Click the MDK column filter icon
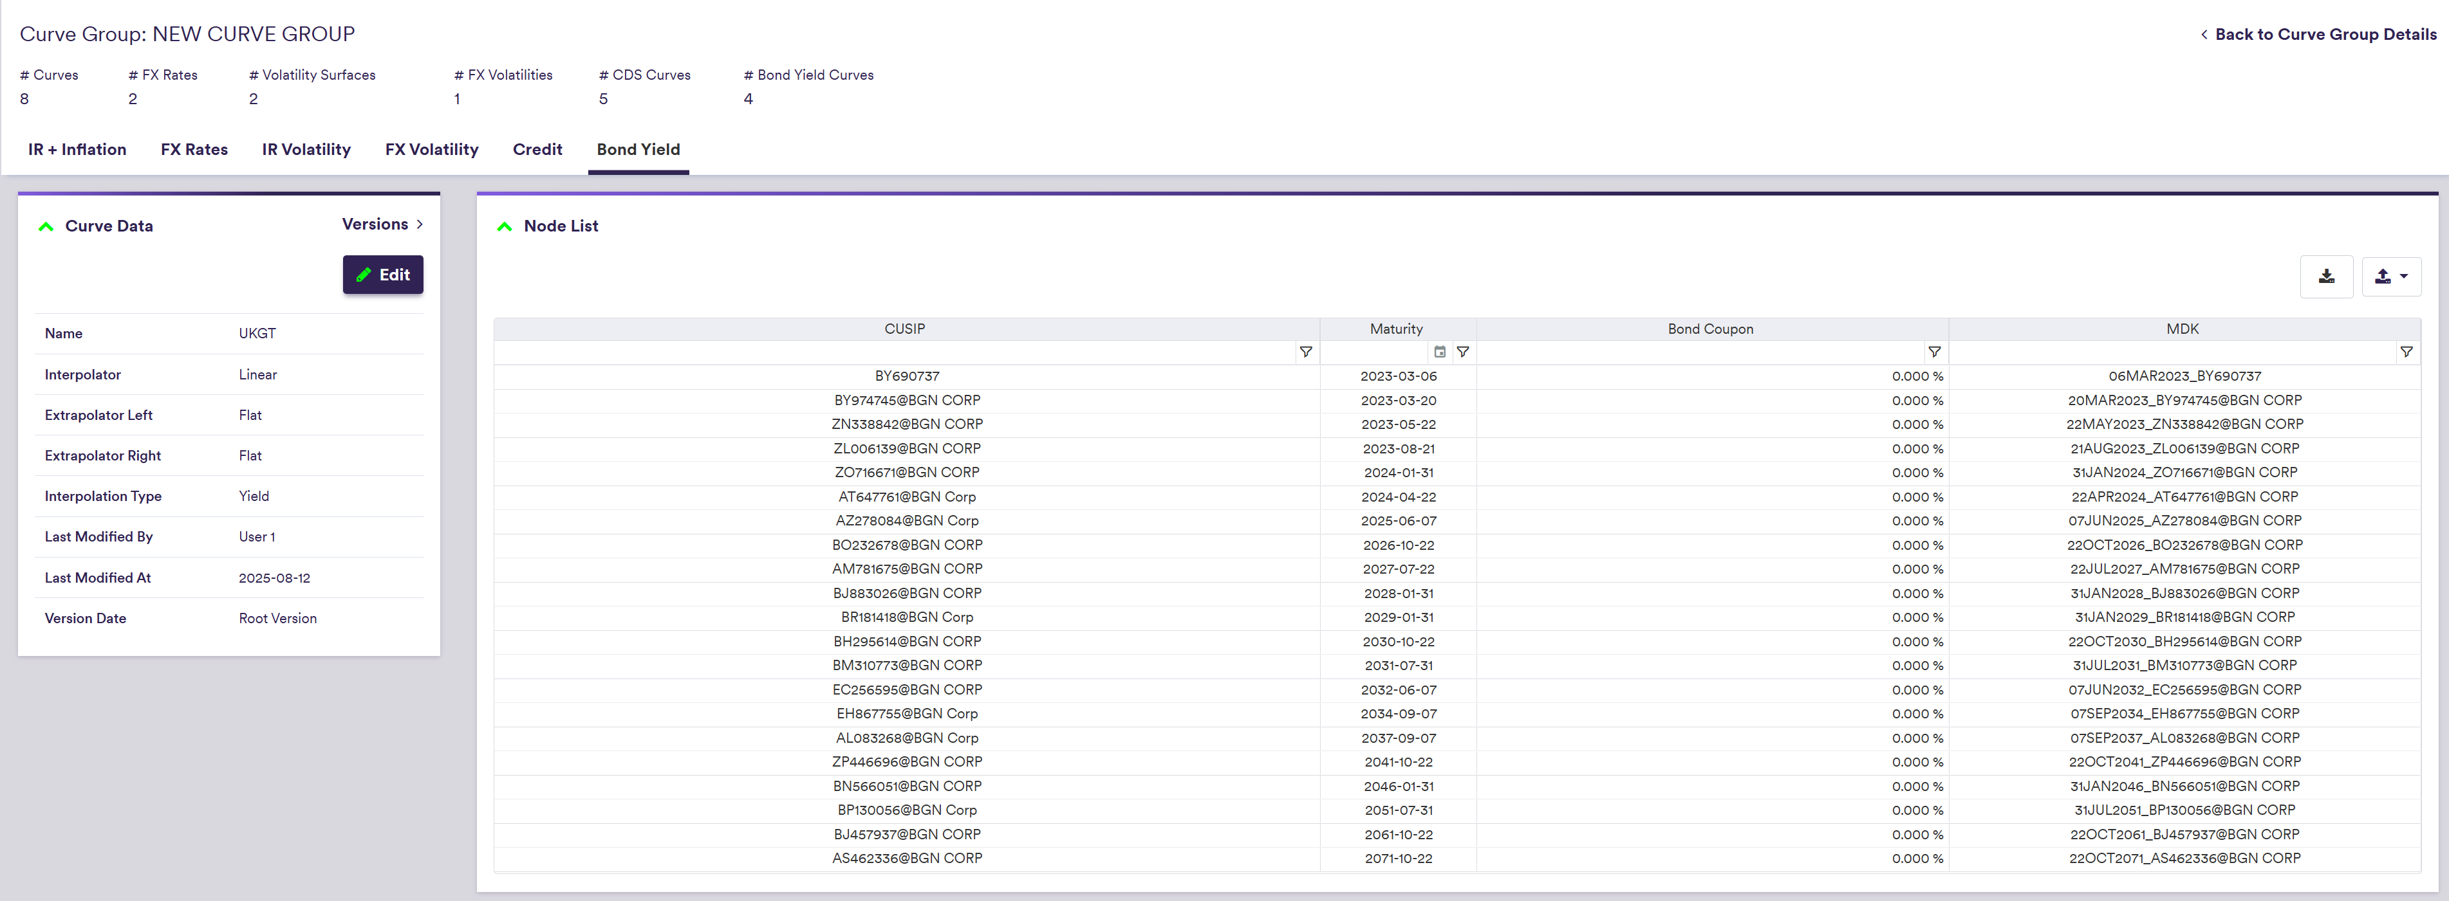Image resolution: width=2449 pixels, height=901 pixels. (2405, 352)
